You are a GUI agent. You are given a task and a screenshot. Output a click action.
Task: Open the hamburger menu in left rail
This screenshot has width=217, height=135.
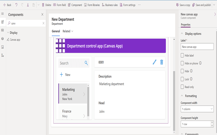pyautogui.click(x=2, y=14)
